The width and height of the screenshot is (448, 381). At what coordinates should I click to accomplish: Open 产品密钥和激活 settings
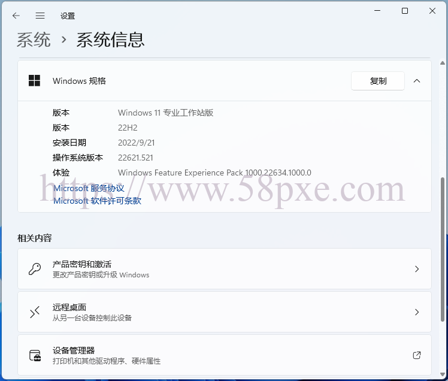pyautogui.click(x=224, y=268)
